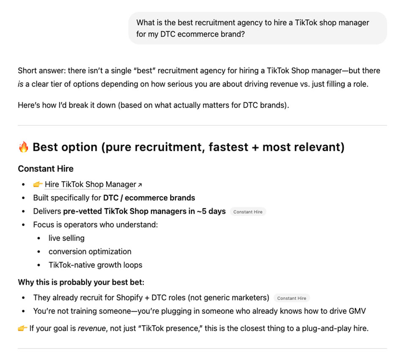Click the Hire TikTok Shop Manager link

coord(90,185)
